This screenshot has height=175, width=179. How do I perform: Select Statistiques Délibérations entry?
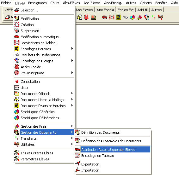click(x=44, y=118)
